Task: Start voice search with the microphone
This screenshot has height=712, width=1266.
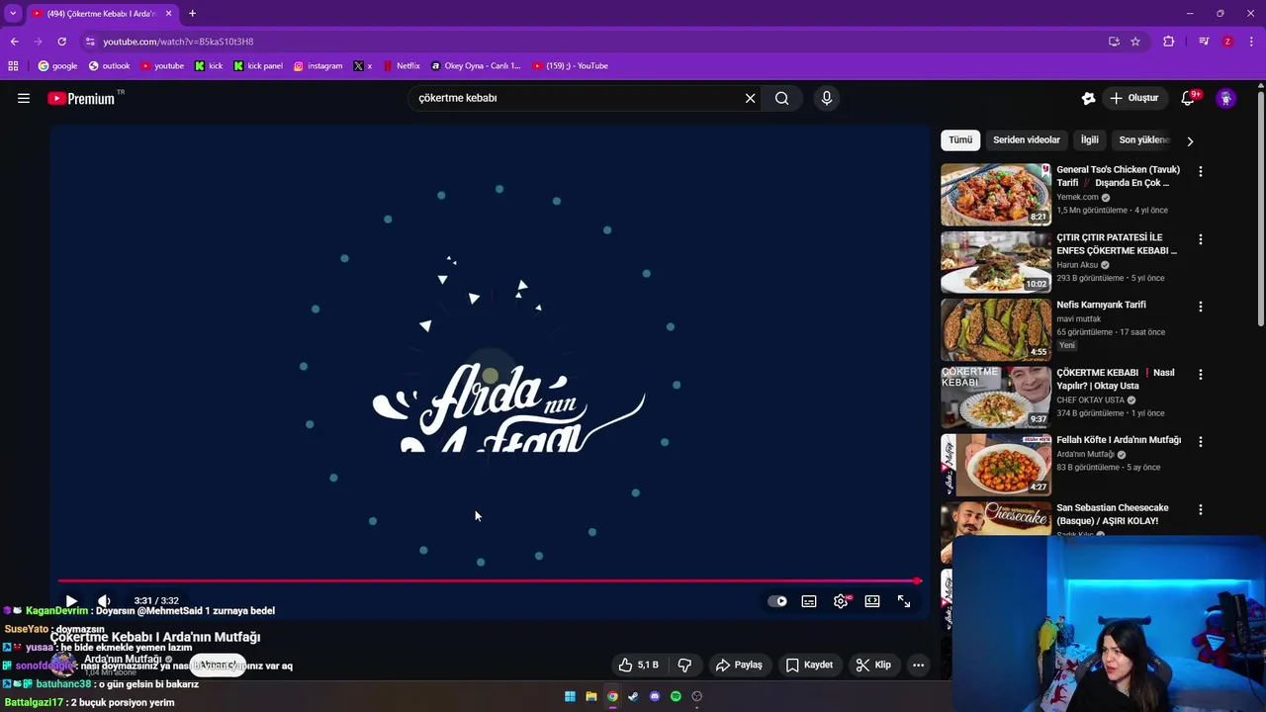Action: pos(827,98)
